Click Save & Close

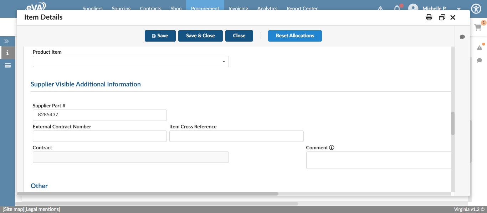click(x=200, y=36)
